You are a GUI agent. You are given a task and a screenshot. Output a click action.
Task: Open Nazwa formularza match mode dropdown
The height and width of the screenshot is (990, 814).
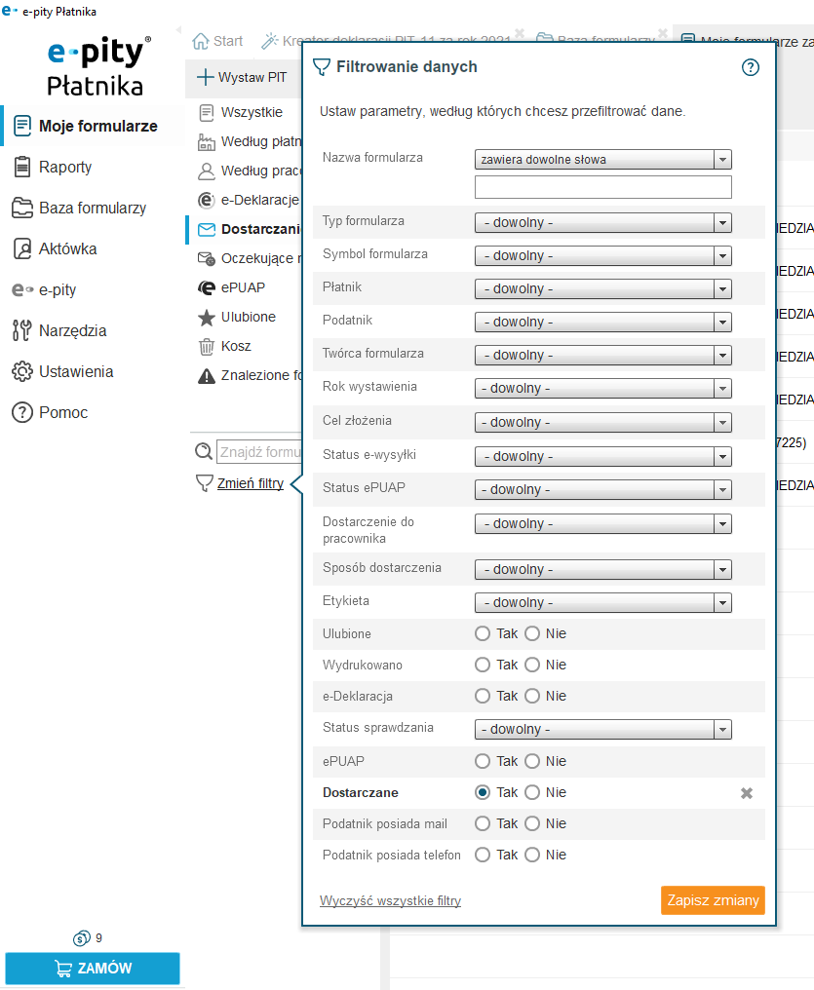603,159
